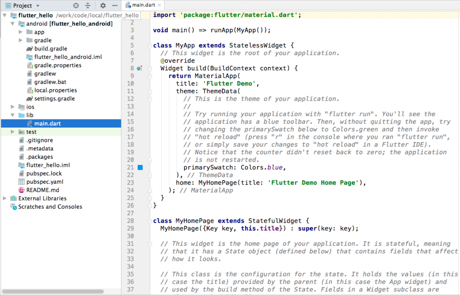Collapse the lib folder

pyautogui.click(x=13, y=115)
